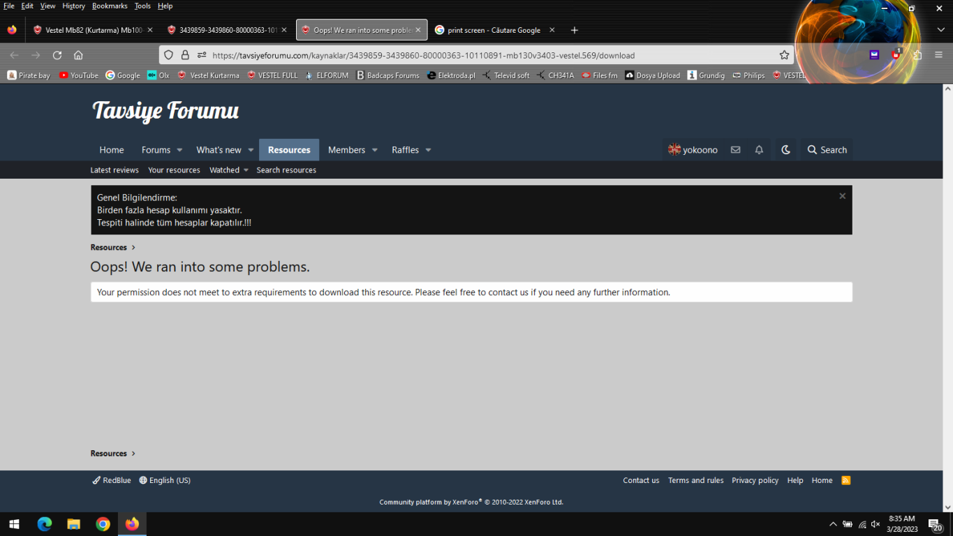Expand the Forums menu dropdown arrow
The width and height of the screenshot is (953, 536).
coord(179,150)
